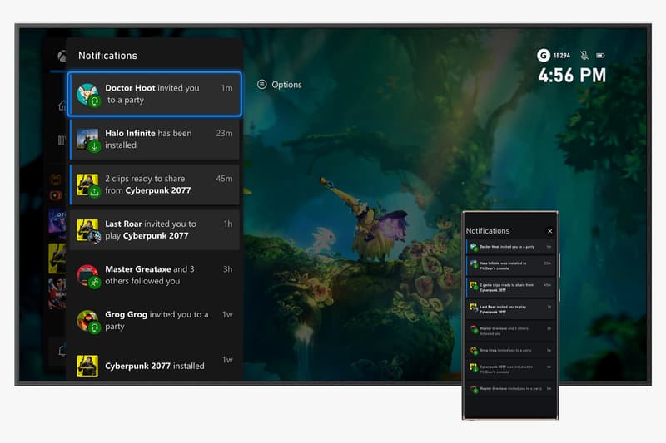Image resolution: width=666 pixels, height=443 pixels.
Task: Tap Last Roar invite on the phone
Action: (x=510, y=308)
